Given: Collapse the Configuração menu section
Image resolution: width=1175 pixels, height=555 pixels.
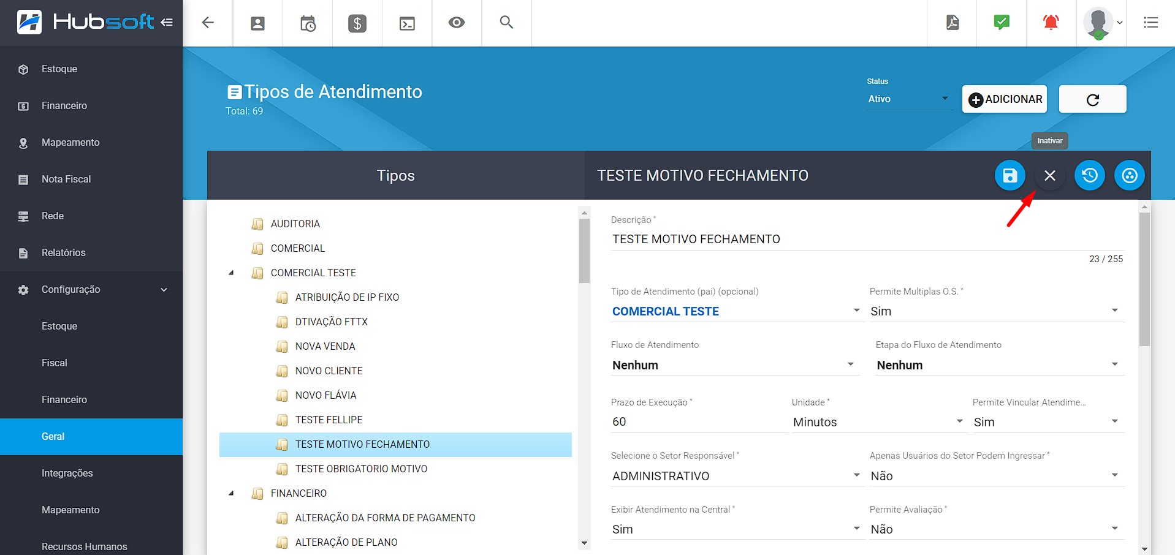Looking at the screenshot, I should click(91, 290).
